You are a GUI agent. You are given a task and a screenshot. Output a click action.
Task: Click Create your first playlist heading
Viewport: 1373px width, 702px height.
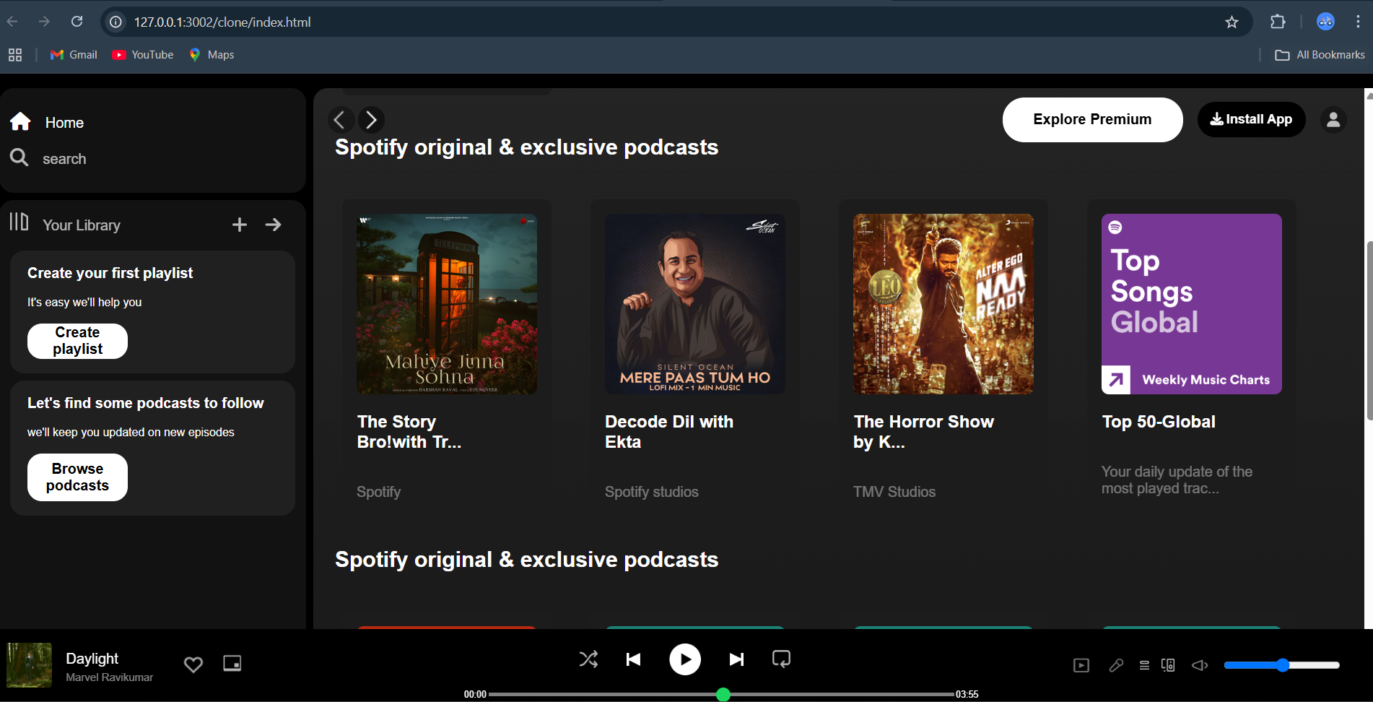coord(110,273)
